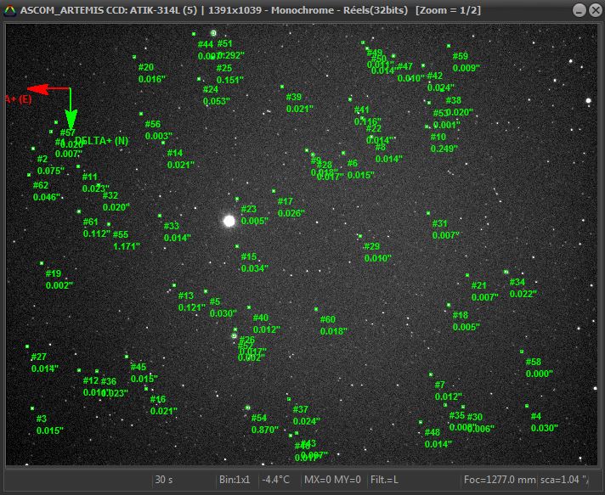Close the ATIK-314L image window

point(594,10)
